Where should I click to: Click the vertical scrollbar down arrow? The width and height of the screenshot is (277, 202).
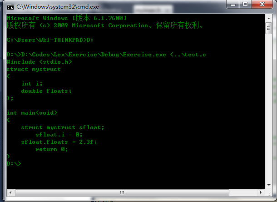tap(269, 185)
